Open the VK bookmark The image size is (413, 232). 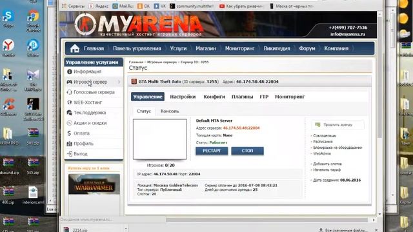pos(160,6)
